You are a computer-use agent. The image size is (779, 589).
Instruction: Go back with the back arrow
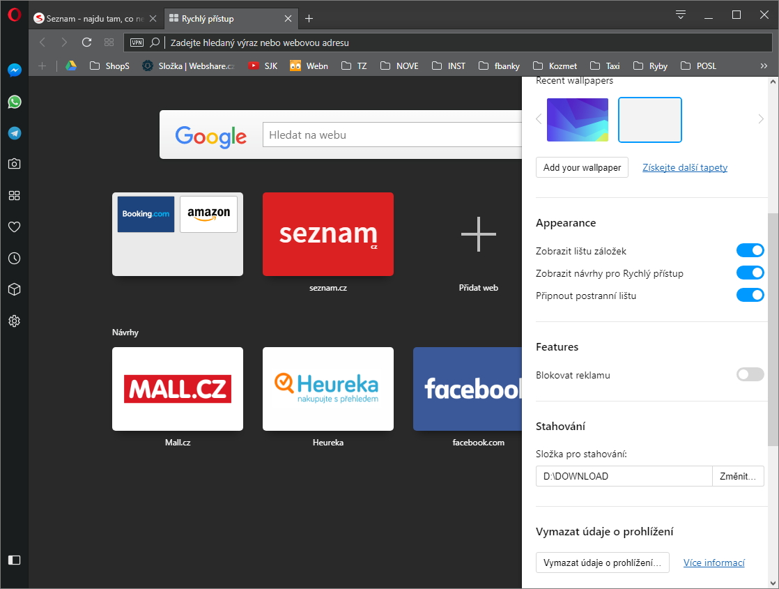pyautogui.click(x=43, y=43)
